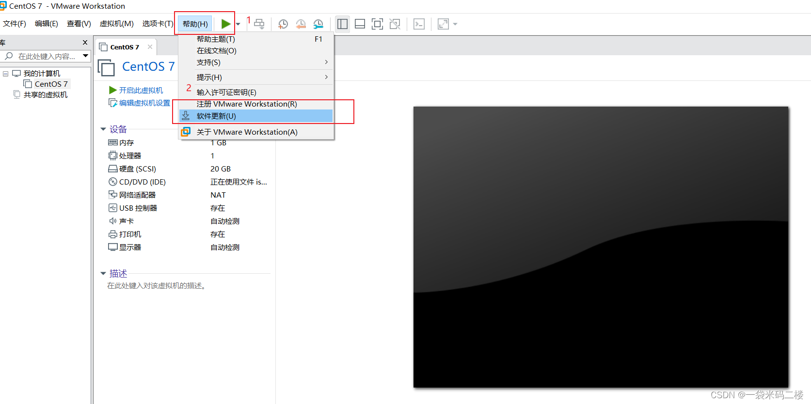Image resolution: width=811 pixels, height=404 pixels.
Task: Choose 注册 VMware Workstation(R) entry
Action: point(256,104)
